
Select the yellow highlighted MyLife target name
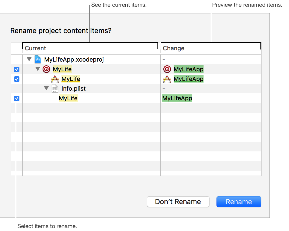click(x=62, y=69)
